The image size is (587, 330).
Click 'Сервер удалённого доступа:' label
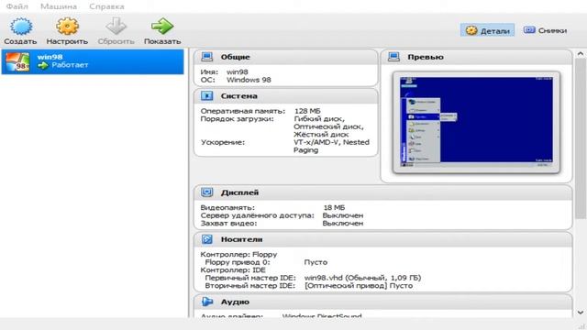click(257, 215)
